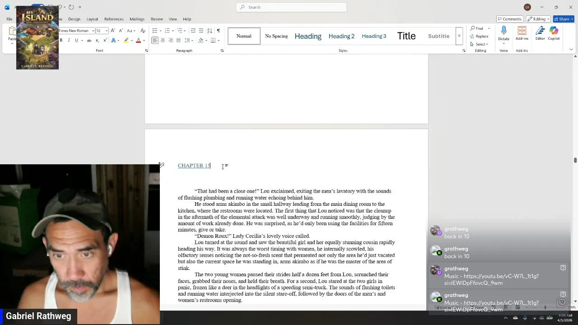Open the View tab
The height and width of the screenshot is (325, 578).
coord(173,19)
